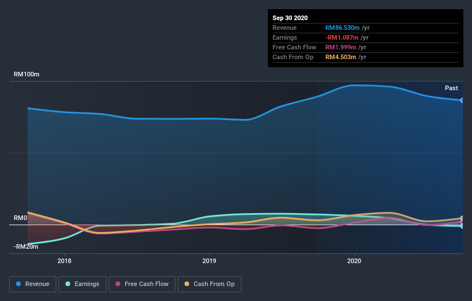
Task: Toggle the Cash From Op legend button
Action: coord(209,284)
